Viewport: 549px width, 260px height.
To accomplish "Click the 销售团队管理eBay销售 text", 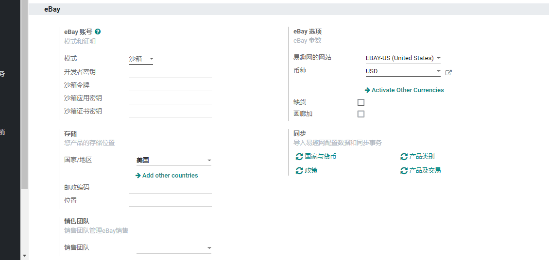I will [x=96, y=230].
